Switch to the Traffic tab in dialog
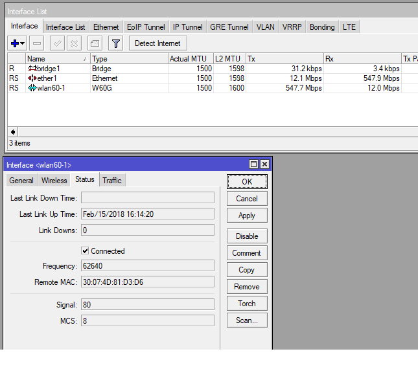This screenshot has height=369, width=418. click(x=112, y=181)
